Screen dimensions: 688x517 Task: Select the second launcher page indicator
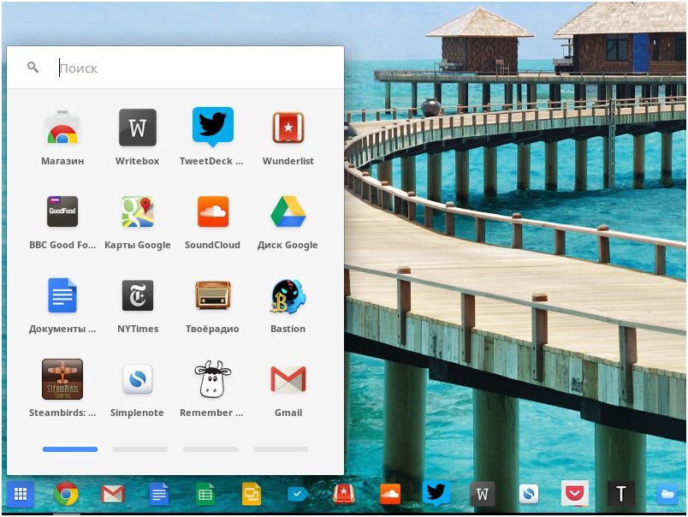point(140,449)
